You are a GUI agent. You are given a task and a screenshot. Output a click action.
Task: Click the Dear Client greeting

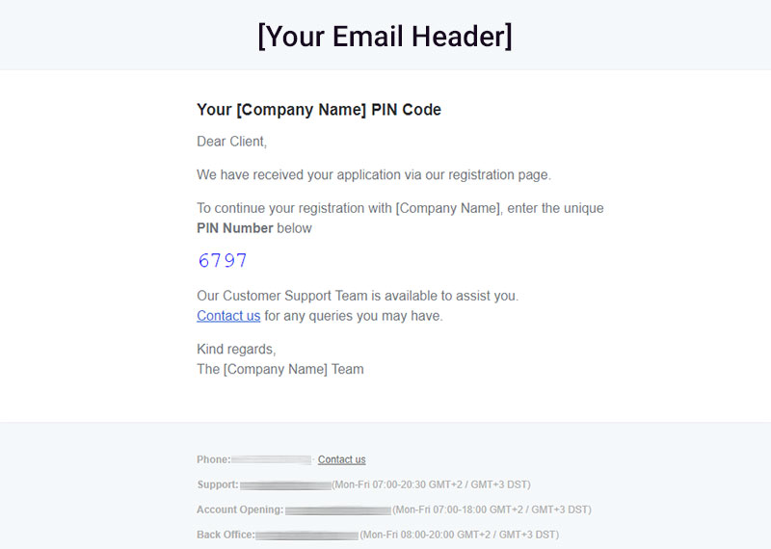(231, 142)
